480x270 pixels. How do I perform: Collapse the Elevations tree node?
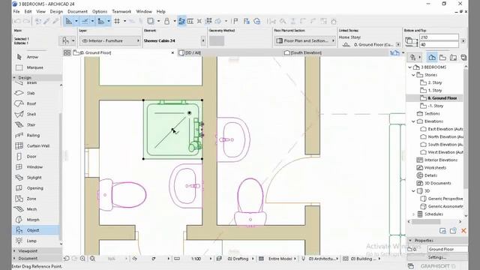pyautogui.click(x=413, y=121)
